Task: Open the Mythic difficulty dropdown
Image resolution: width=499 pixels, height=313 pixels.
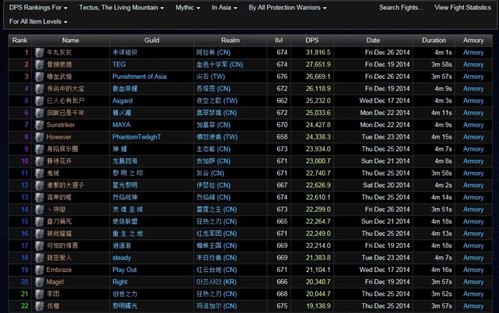Action: [188, 8]
